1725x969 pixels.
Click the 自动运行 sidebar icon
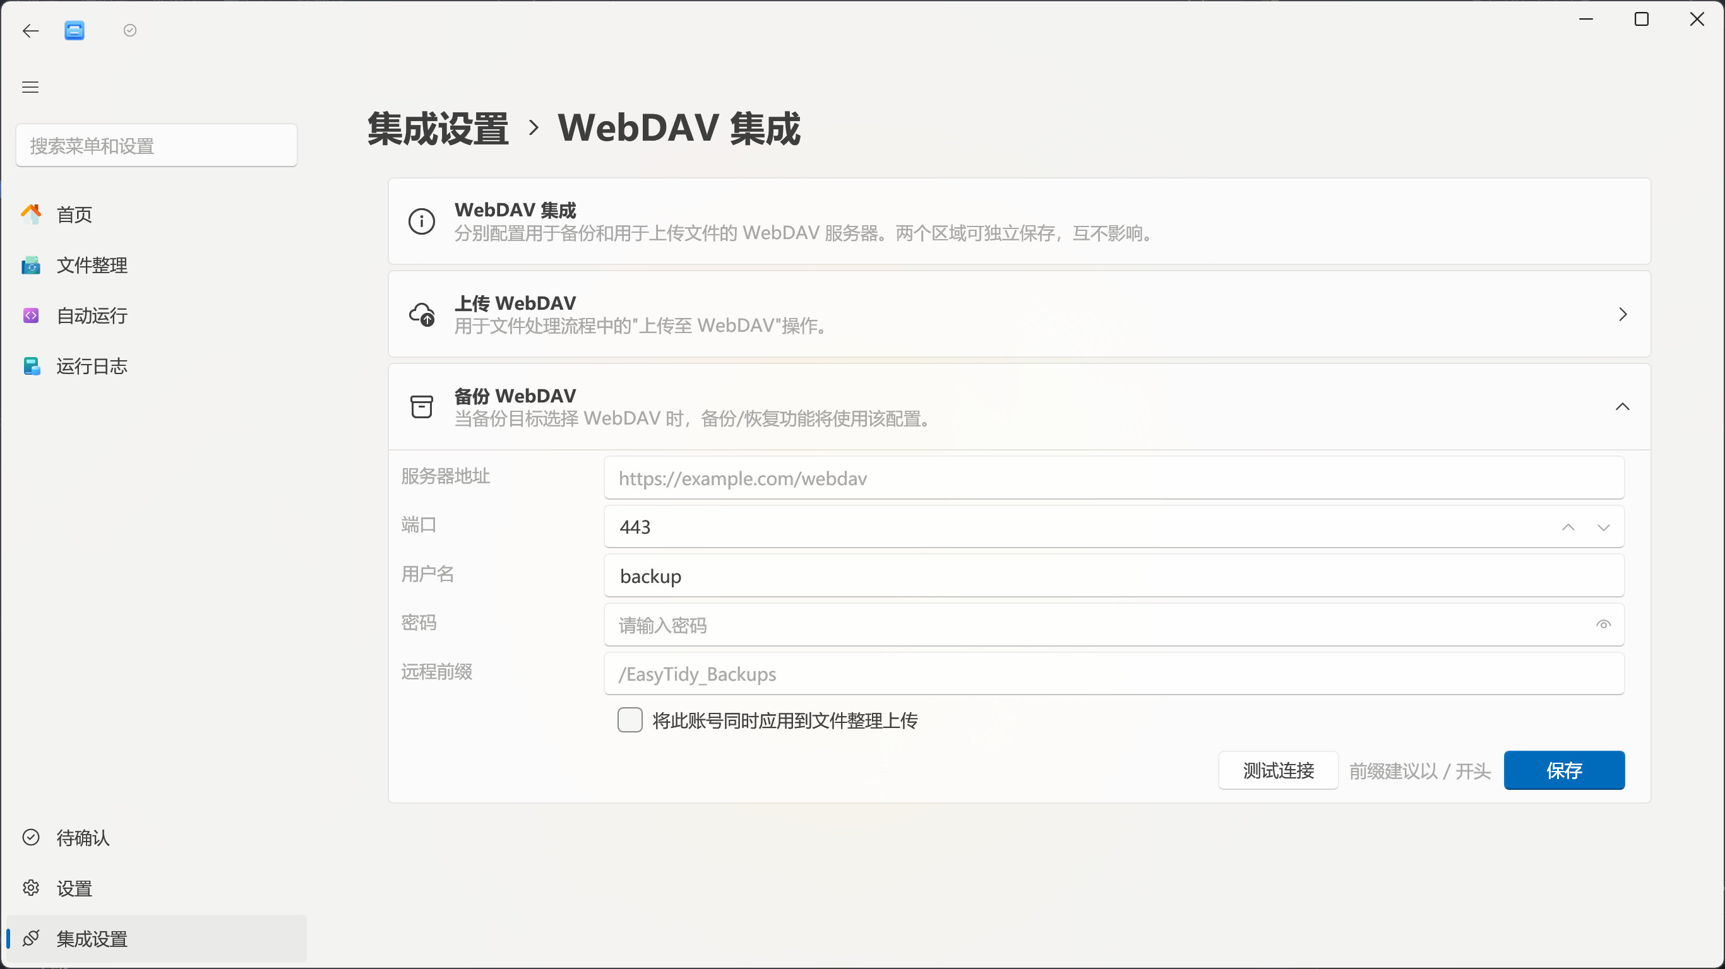(31, 315)
